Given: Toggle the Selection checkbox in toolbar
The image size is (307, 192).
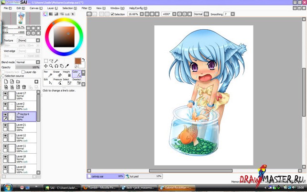Looking at the screenshot, I should click(x=112, y=14).
